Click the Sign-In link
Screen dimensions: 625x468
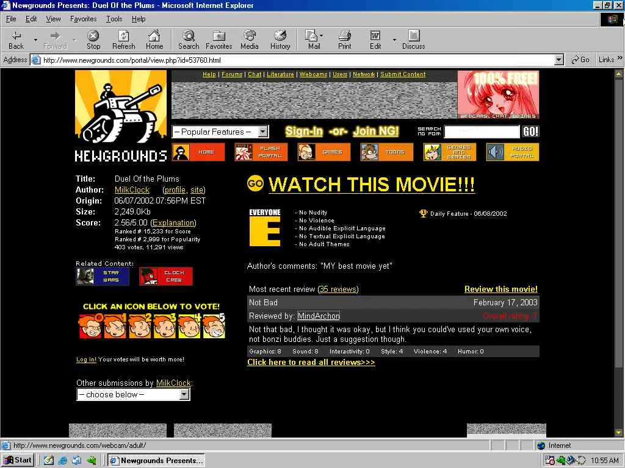[x=304, y=131]
